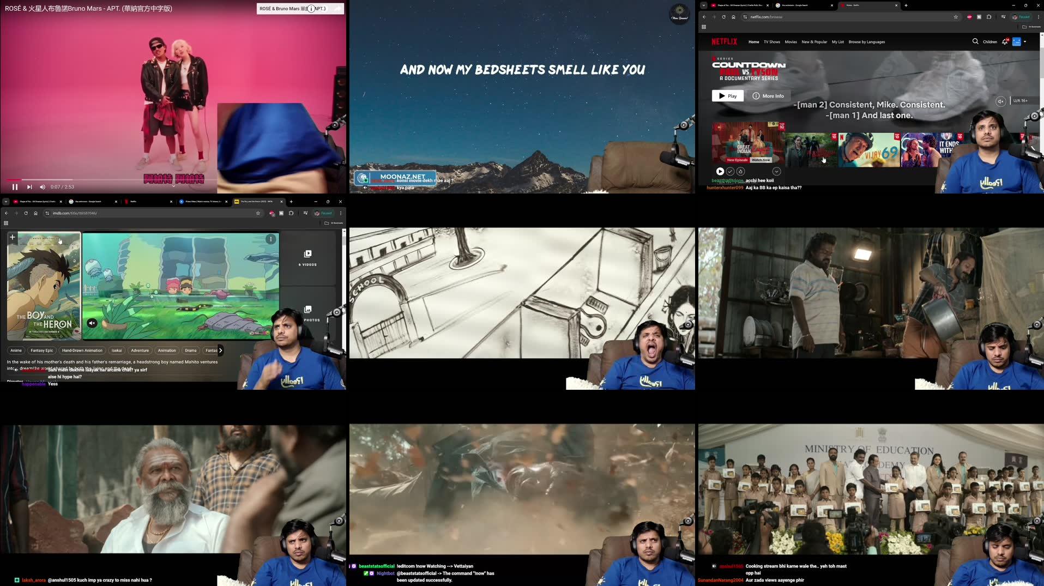The height and width of the screenshot is (586, 1044).
Task: Select the Fantasy Epic genre chip
Action: [42, 351]
